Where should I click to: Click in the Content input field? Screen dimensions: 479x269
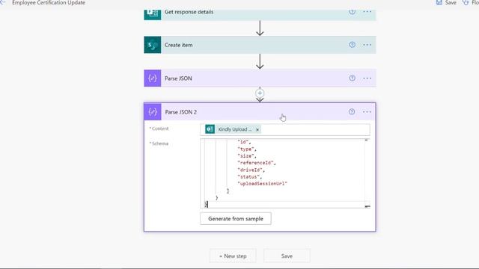click(284, 129)
